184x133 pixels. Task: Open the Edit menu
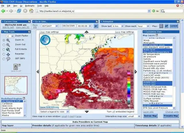[x=9, y=6]
